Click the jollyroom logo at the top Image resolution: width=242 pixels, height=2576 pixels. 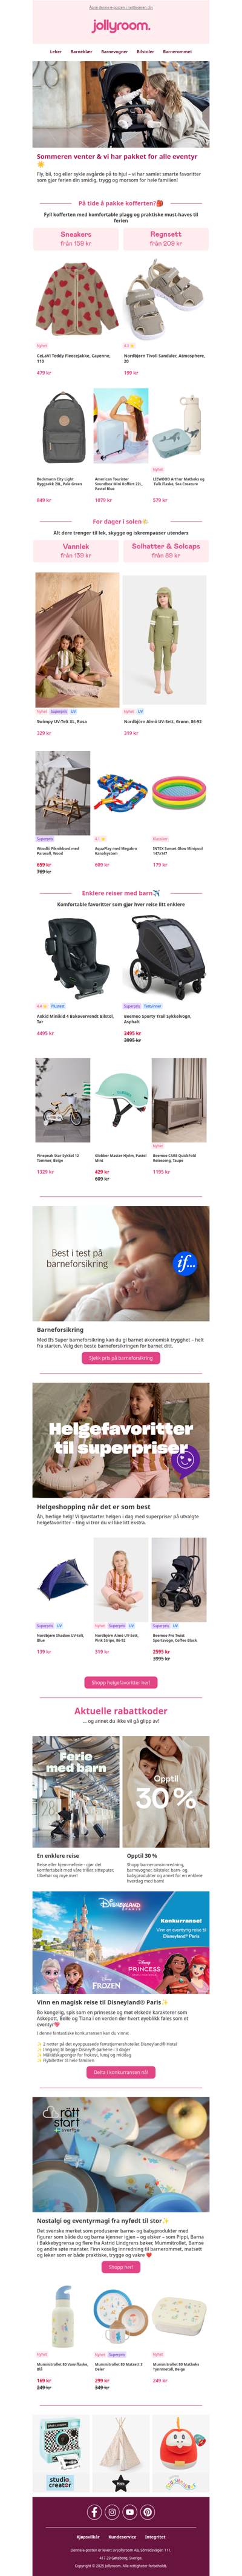point(121,27)
